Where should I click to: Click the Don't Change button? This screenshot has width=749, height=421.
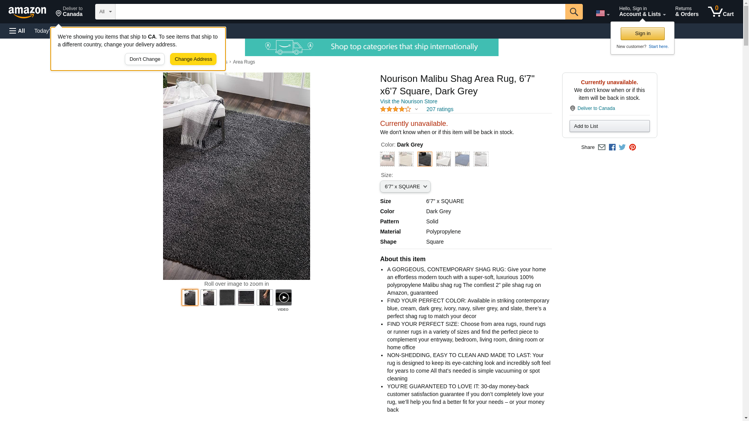[145, 59]
